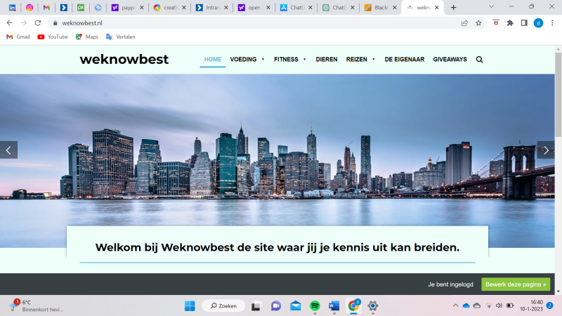
Task: Open the REIZEN menu item
Action: pos(357,60)
